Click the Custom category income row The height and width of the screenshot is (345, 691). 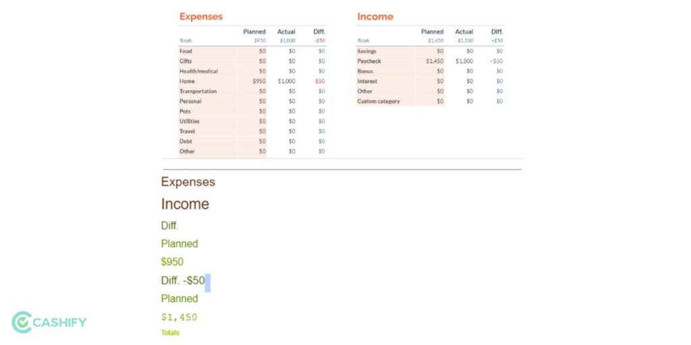tap(430, 101)
